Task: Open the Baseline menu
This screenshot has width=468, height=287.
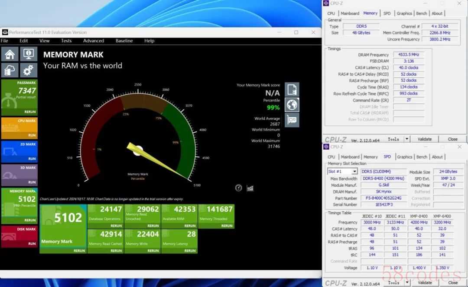Action: tap(124, 41)
